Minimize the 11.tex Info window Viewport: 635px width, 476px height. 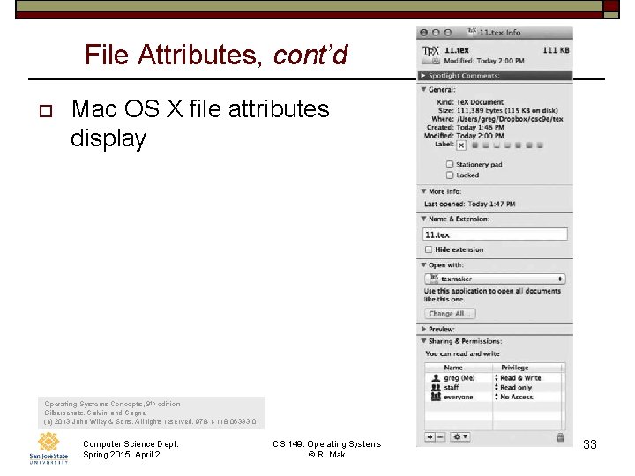coord(436,33)
